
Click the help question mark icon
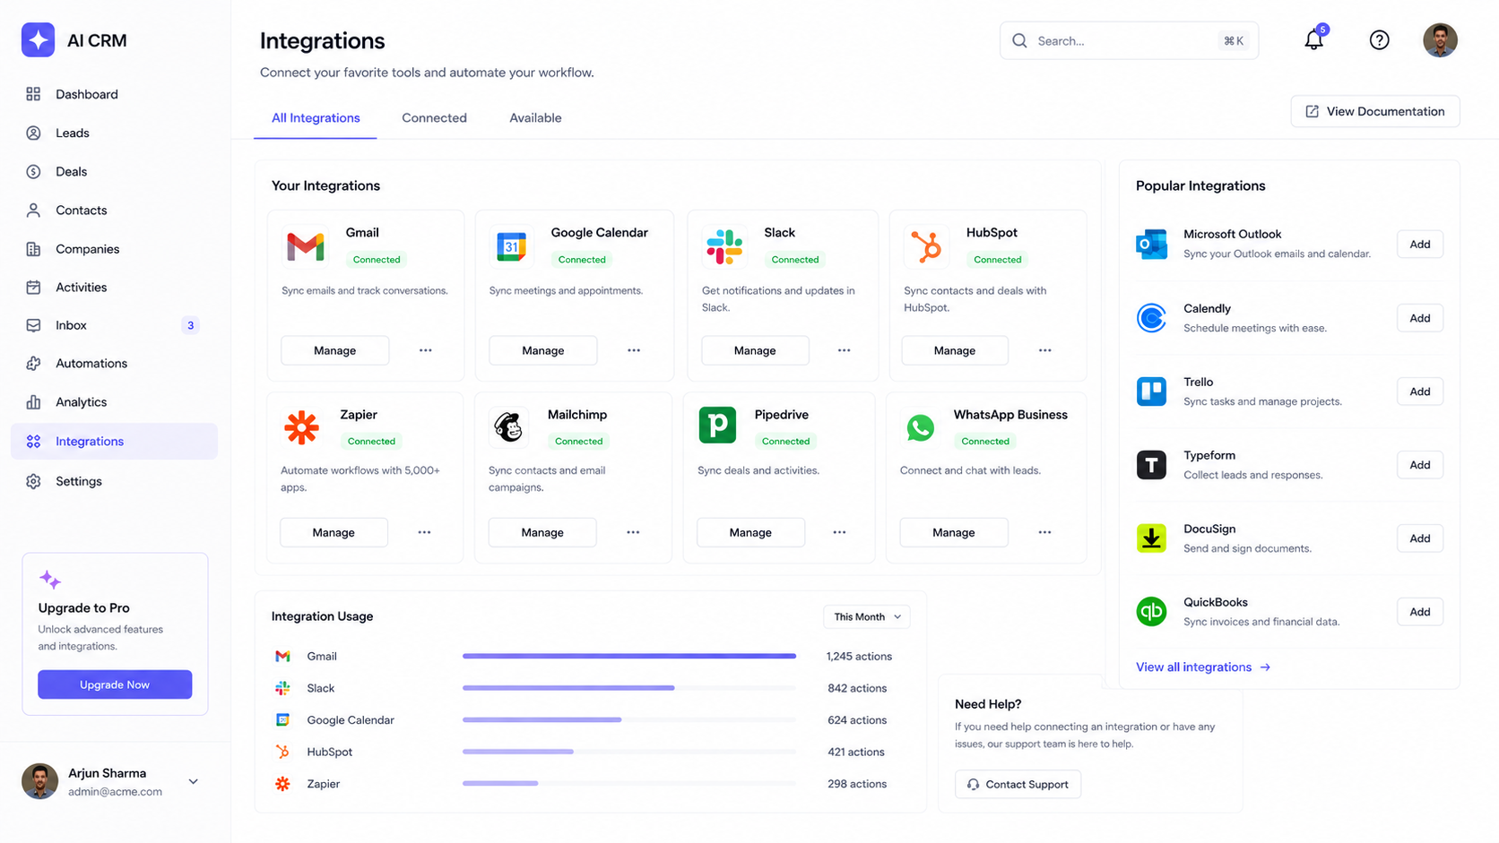pos(1379,40)
